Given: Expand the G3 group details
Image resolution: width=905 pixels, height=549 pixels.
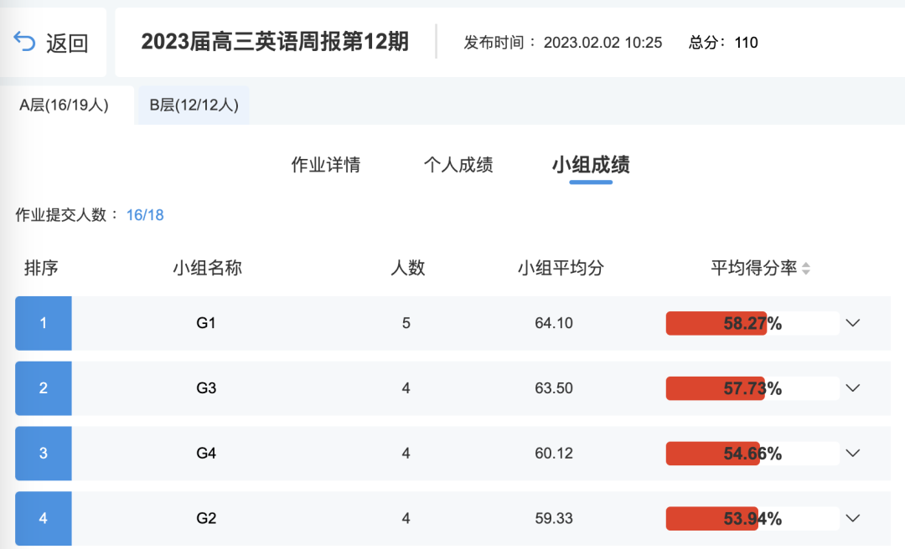Looking at the screenshot, I should (x=853, y=387).
